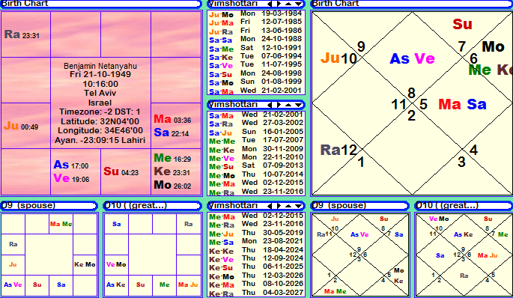
Task: Select the Ke-Ke 18-04-2024 dasha row
Action: click(x=256, y=251)
